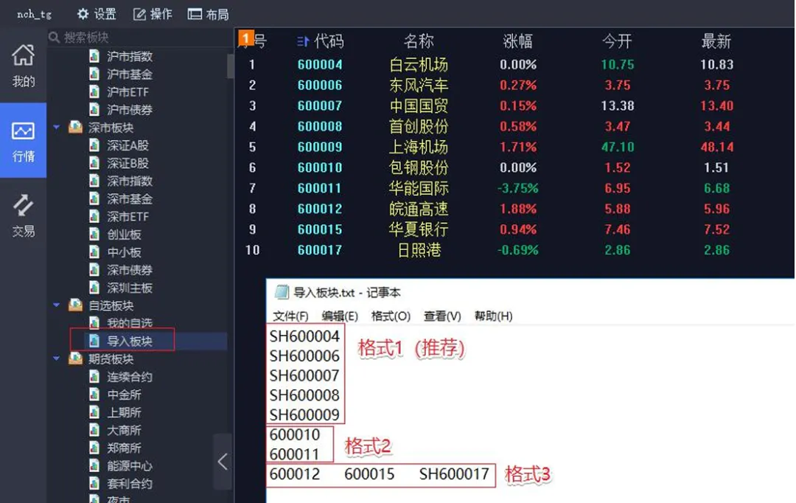The image size is (796, 503).
Task: Click the 连续合约 document icon
Action: pos(94,376)
